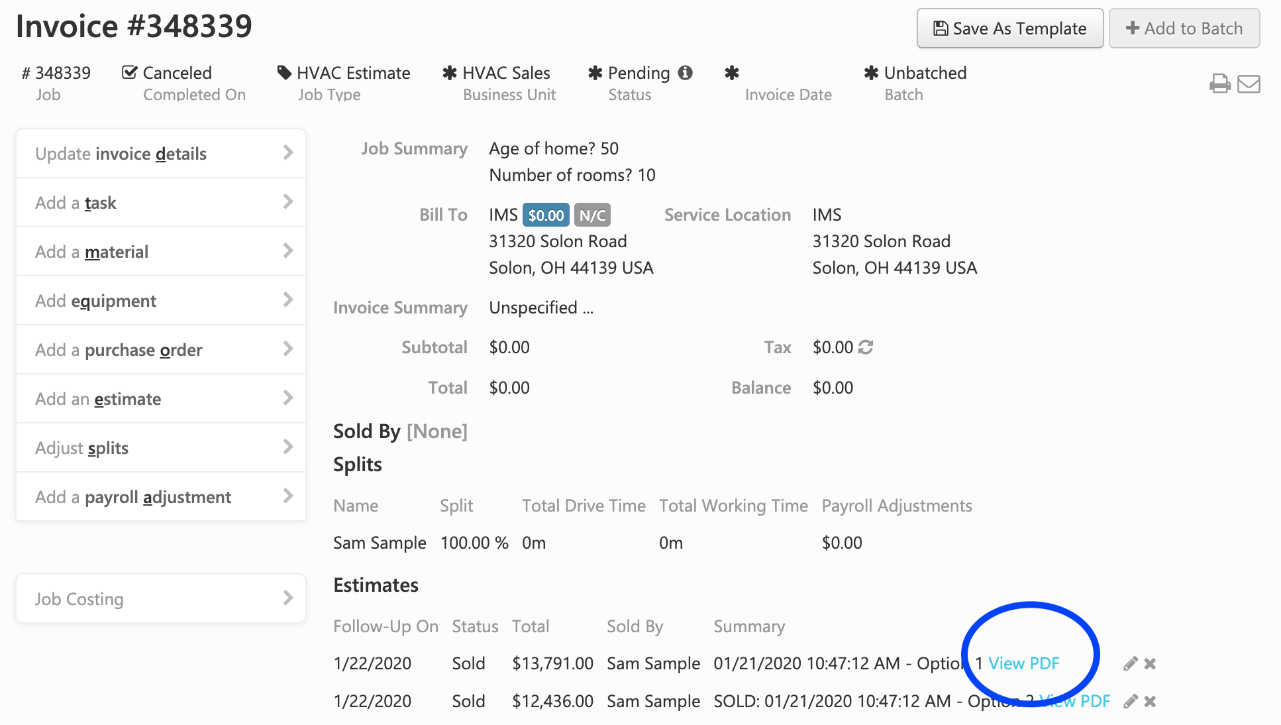Expand Add a payroll adjustment chevron
Image resolution: width=1281 pixels, height=725 pixels.
(288, 496)
